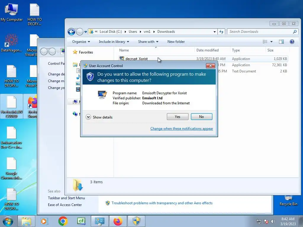Open Windows Media Player taskbar icon
The image size is (303, 227).
44,221
